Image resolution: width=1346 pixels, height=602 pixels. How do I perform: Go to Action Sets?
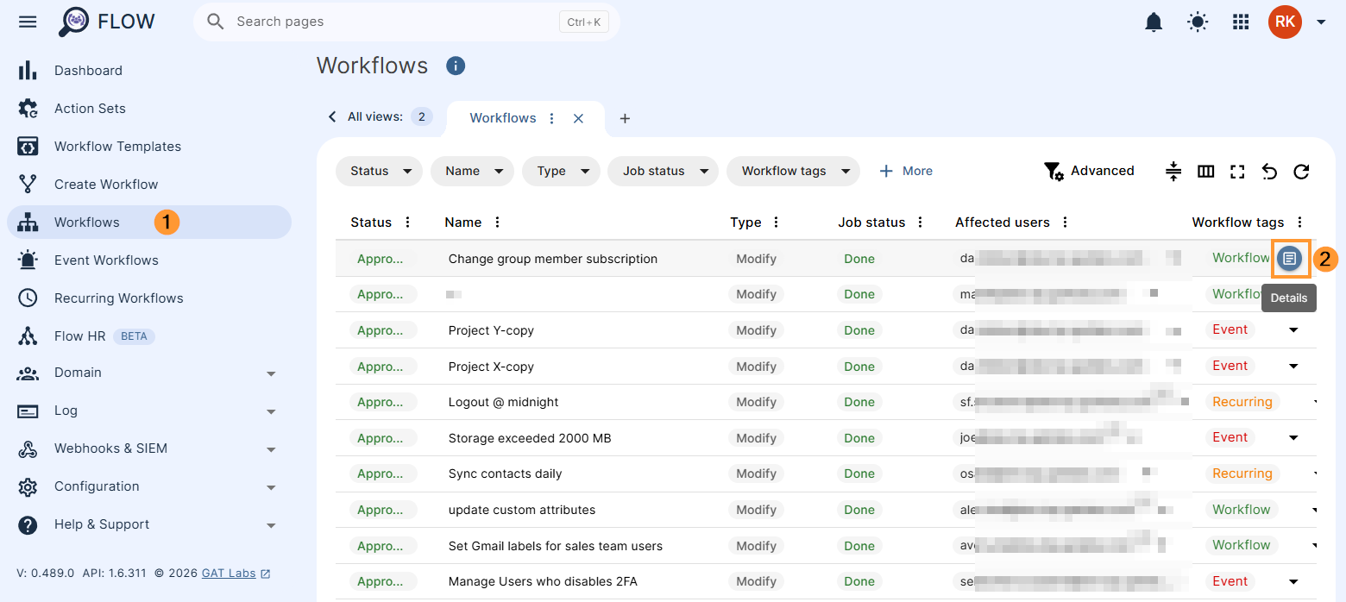(x=149, y=109)
